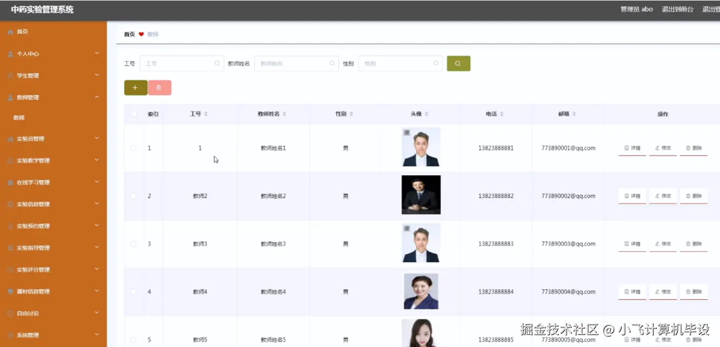Sort by 头像 column arrows
720x347 pixels.
pos(426,114)
